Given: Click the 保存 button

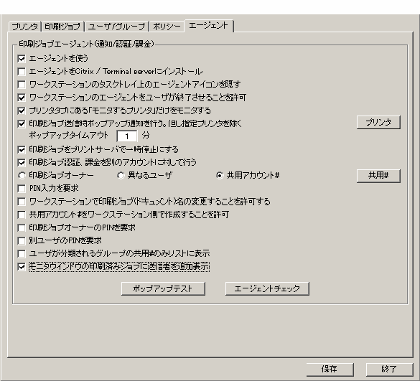Looking at the screenshot, I should coord(330,370).
